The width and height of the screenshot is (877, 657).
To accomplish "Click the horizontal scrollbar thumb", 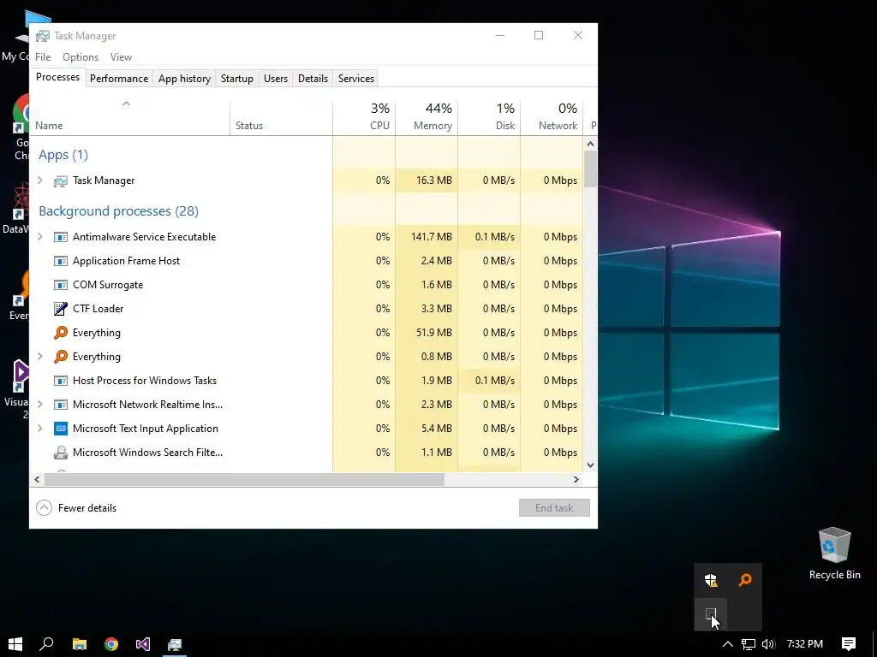I will click(x=244, y=479).
